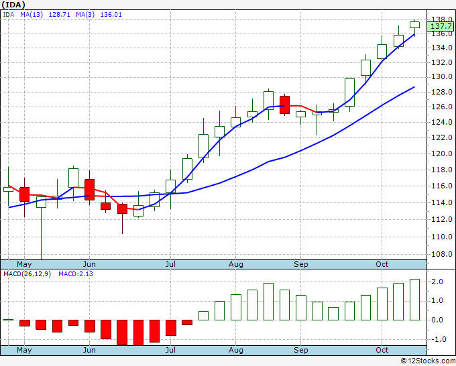Click Sep on the MACD panel axis
The height and width of the screenshot is (366, 456).
coord(300,351)
